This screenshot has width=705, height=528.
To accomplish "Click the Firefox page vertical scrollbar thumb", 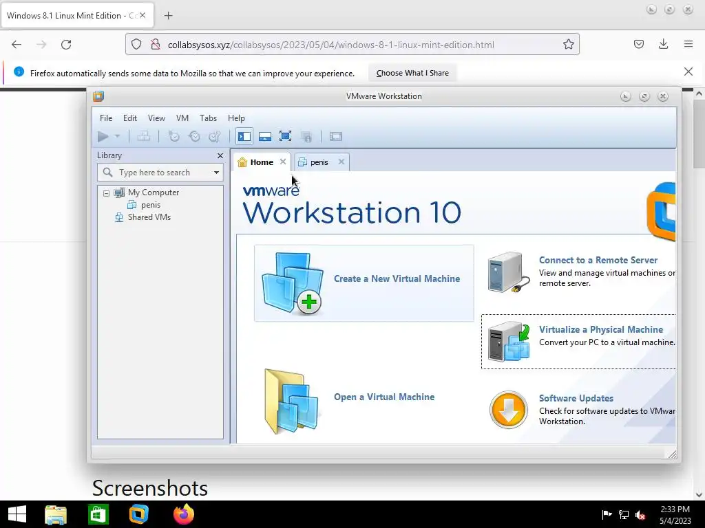I will pyautogui.click(x=699, y=135).
